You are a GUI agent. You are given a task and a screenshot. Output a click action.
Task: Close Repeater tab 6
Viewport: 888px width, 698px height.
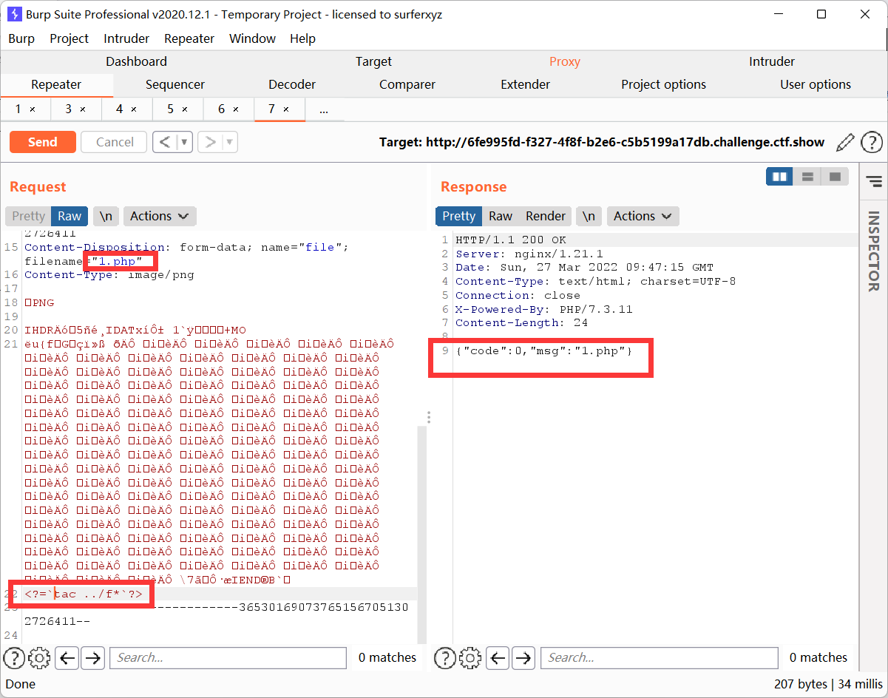point(236,109)
